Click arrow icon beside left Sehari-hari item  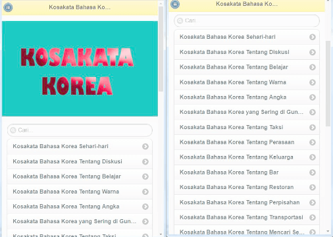click(145, 146)
